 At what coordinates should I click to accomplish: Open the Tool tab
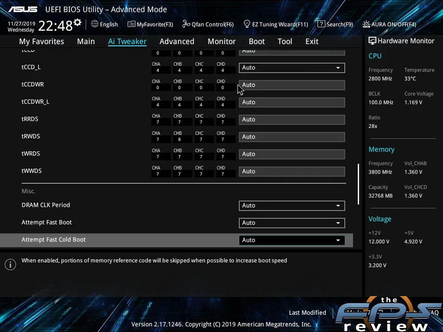pos(285,41)
